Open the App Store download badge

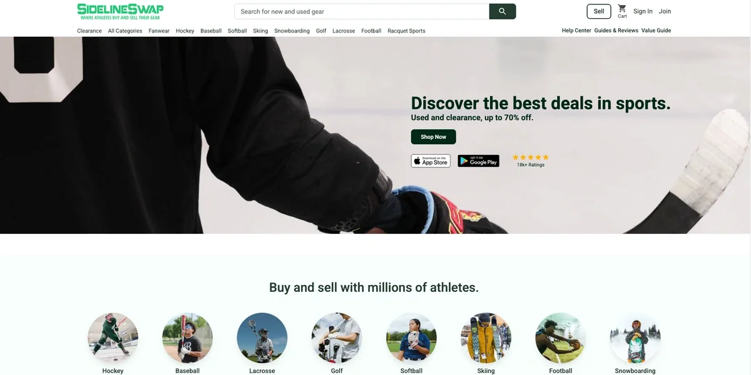pyautogui.click(x=431, y=161)
